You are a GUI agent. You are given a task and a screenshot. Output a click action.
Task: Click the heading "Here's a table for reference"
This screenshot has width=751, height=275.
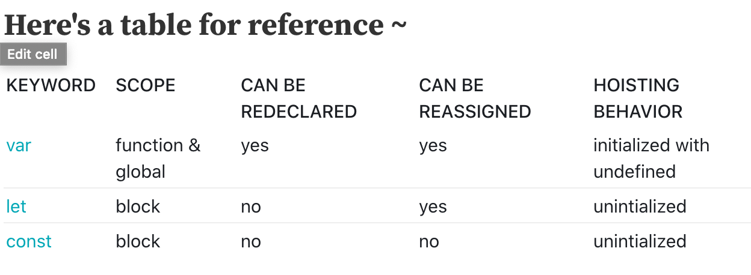coord(205,25)
